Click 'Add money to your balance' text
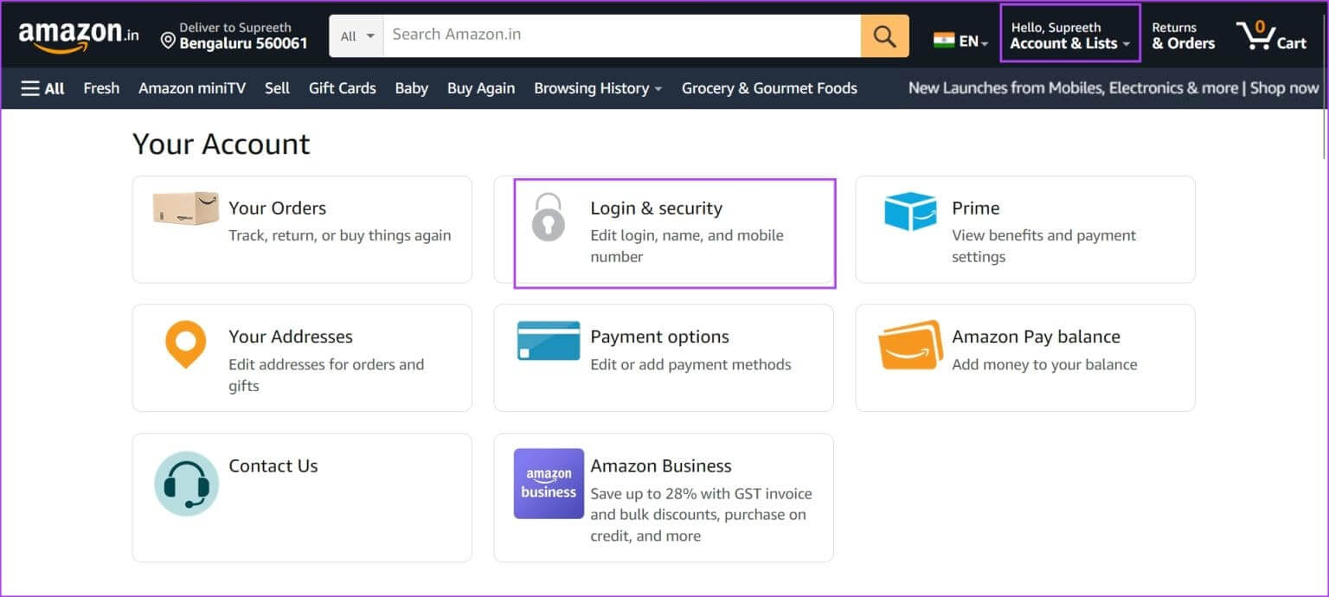1329x597 pixels. pos(1044,364)
